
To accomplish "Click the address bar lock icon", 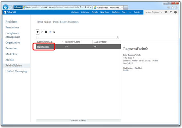I will (85, 7).
